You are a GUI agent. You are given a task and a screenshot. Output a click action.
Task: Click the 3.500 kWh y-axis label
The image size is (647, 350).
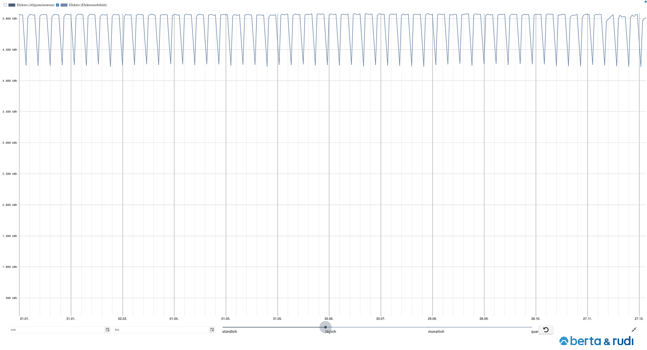pos(10,112)
